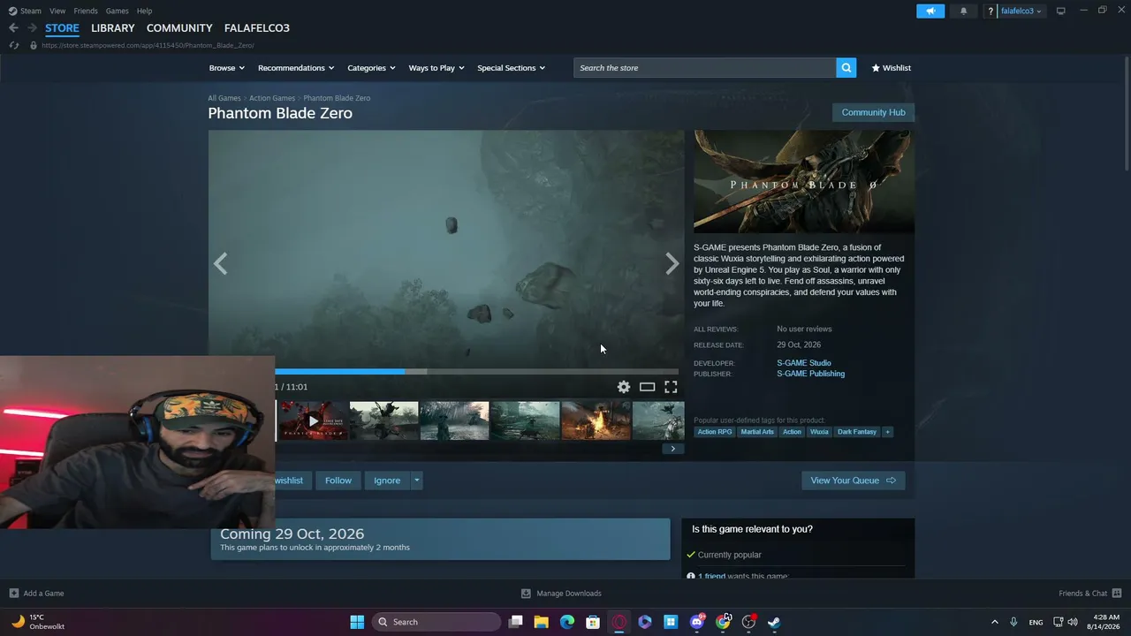Viewport: 1131px width, 636px height.
Task: Seek along the trailer progress bar
Action: click(476, 372)
